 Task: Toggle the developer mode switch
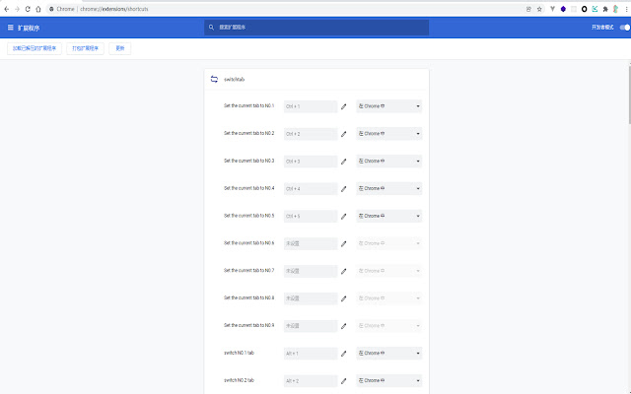(x=624, y=28)
